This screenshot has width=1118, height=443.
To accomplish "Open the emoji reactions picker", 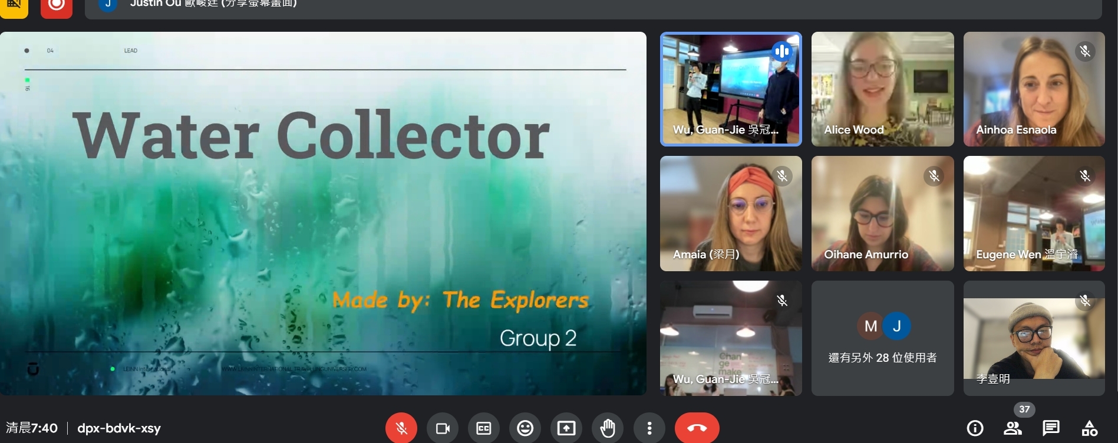I will [525, 428].
